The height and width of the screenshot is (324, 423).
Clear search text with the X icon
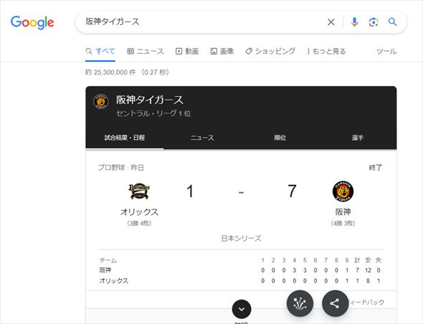(331, 22)
